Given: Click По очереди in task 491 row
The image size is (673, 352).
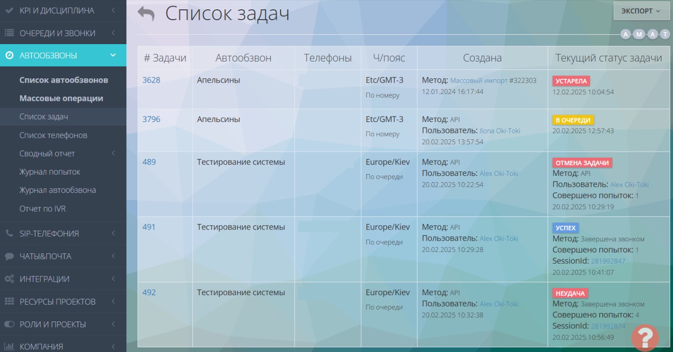Looking at the screenshot, I should click(x=384, y=242).
